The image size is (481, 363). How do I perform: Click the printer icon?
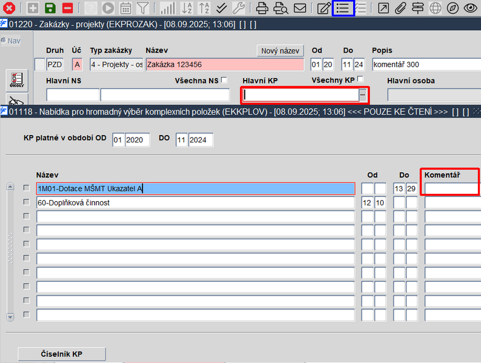click(262, 8)
